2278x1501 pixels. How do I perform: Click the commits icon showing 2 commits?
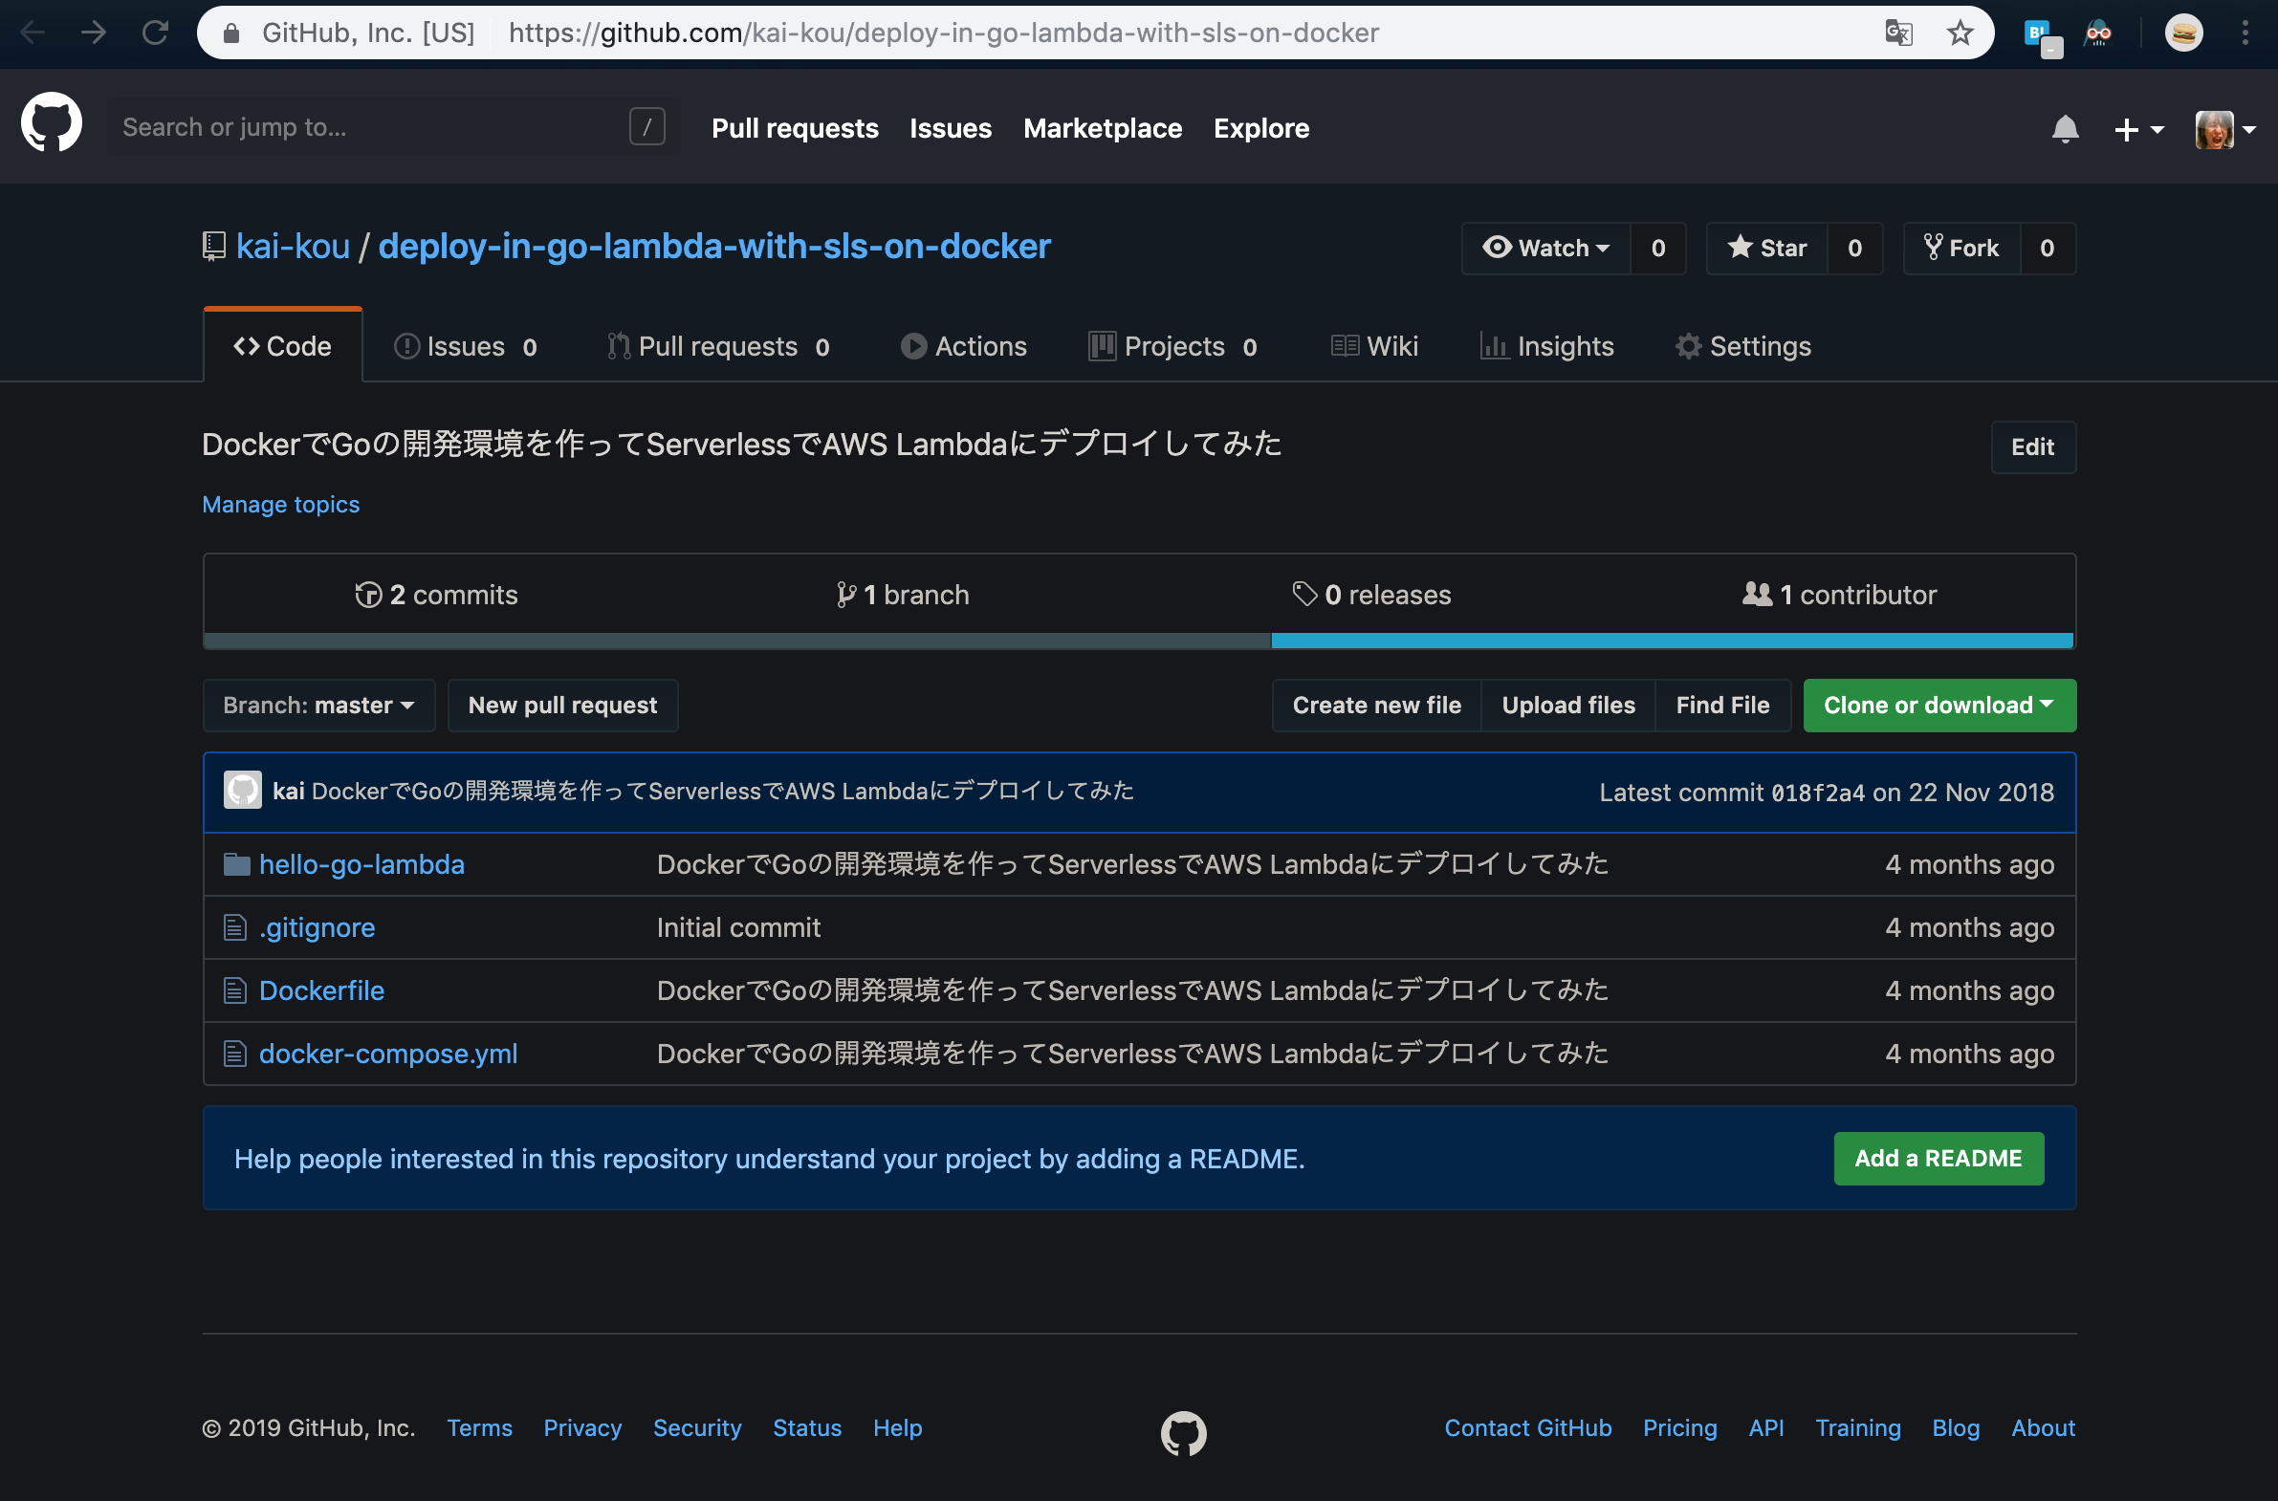click(x=368, y=594)
